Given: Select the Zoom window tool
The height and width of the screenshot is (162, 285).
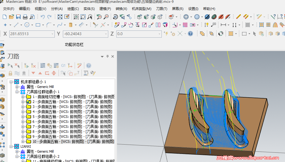Looking at the screenshot, I should [x=76, y=17].
